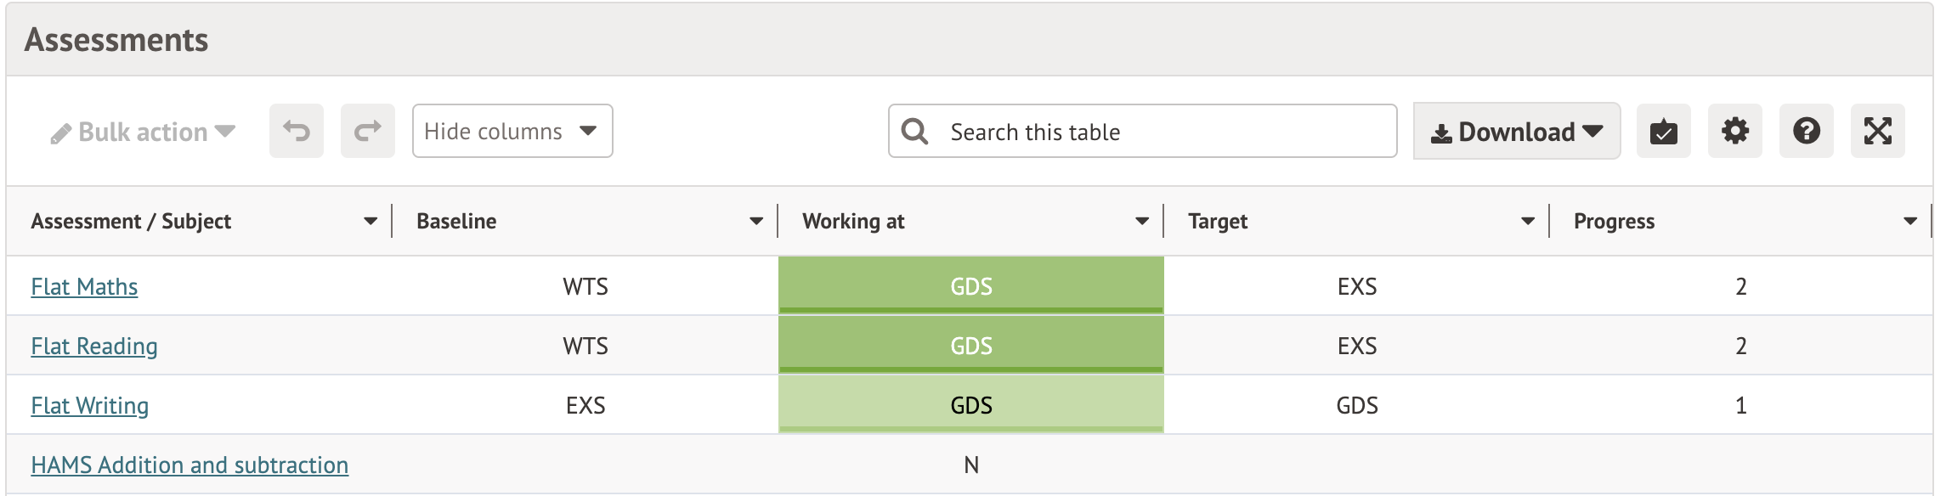This screenshot has width=1946, height=496.
Task: Click the Bulk action pencil icon
Action: [60, 133]
